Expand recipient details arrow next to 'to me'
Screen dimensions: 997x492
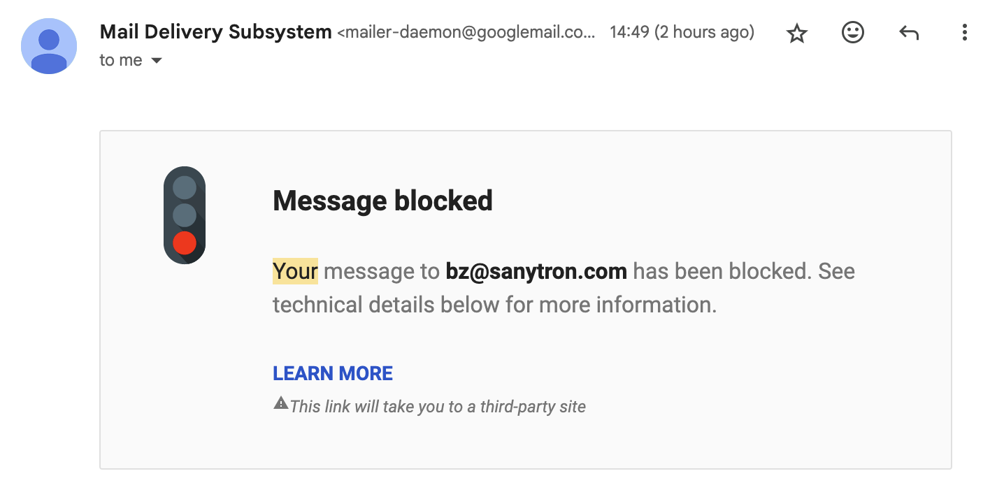point(157,61)
